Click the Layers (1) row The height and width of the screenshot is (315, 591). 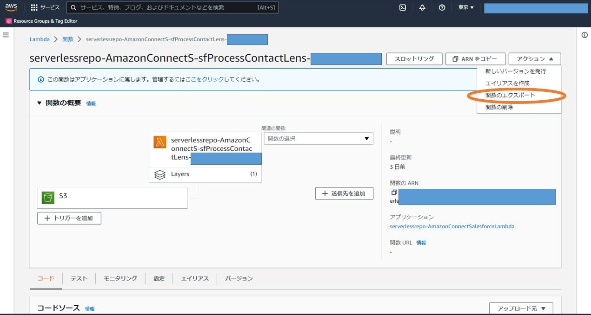205,174
